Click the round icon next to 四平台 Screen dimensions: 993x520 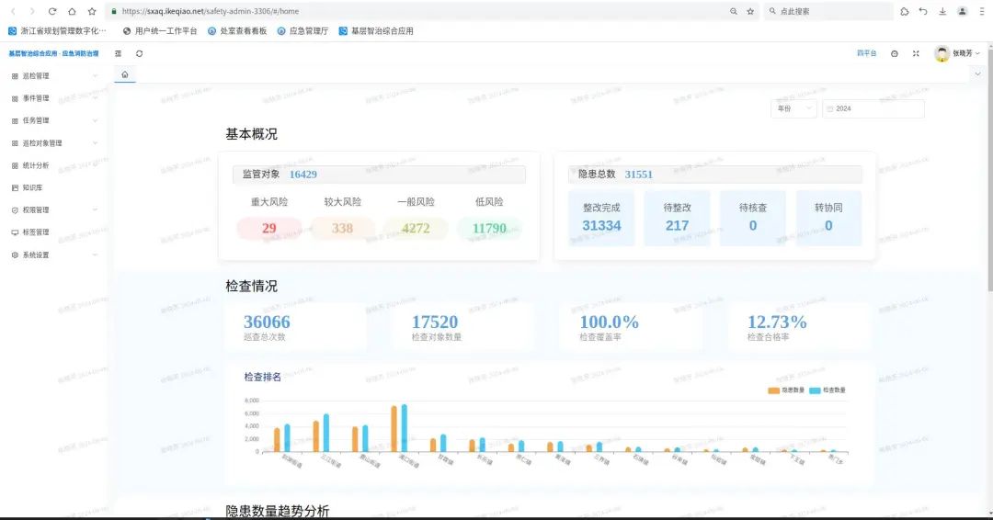point(895,54)
